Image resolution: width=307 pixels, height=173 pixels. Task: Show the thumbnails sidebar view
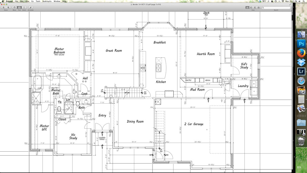pos(251,7)
